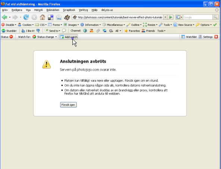Open the Watchlist panel
Image resolution: width=221 pixels, height=169 pixels.
point(189,37)
